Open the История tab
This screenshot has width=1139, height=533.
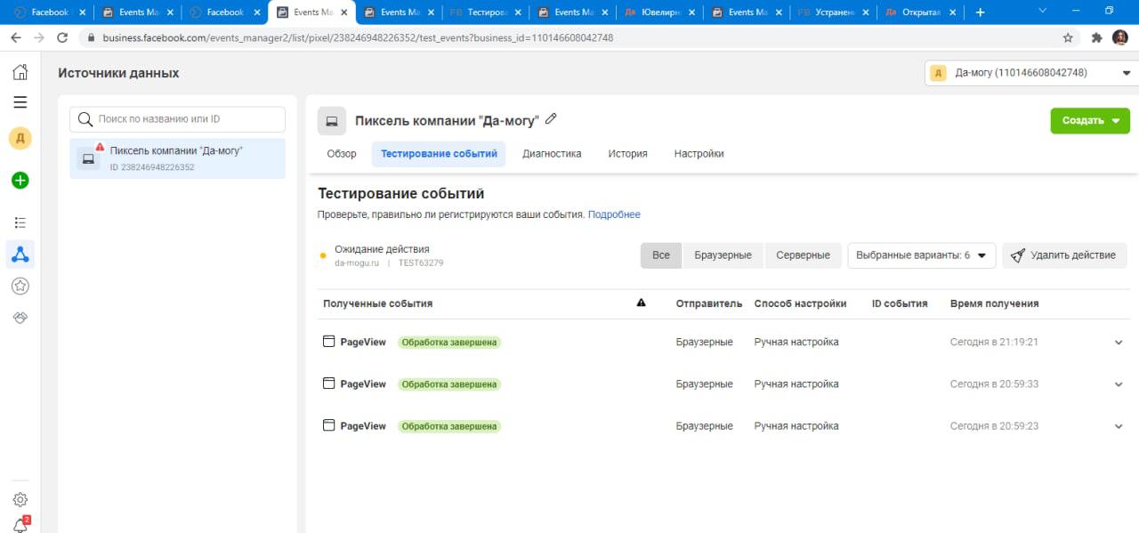[x=628, y=154]
